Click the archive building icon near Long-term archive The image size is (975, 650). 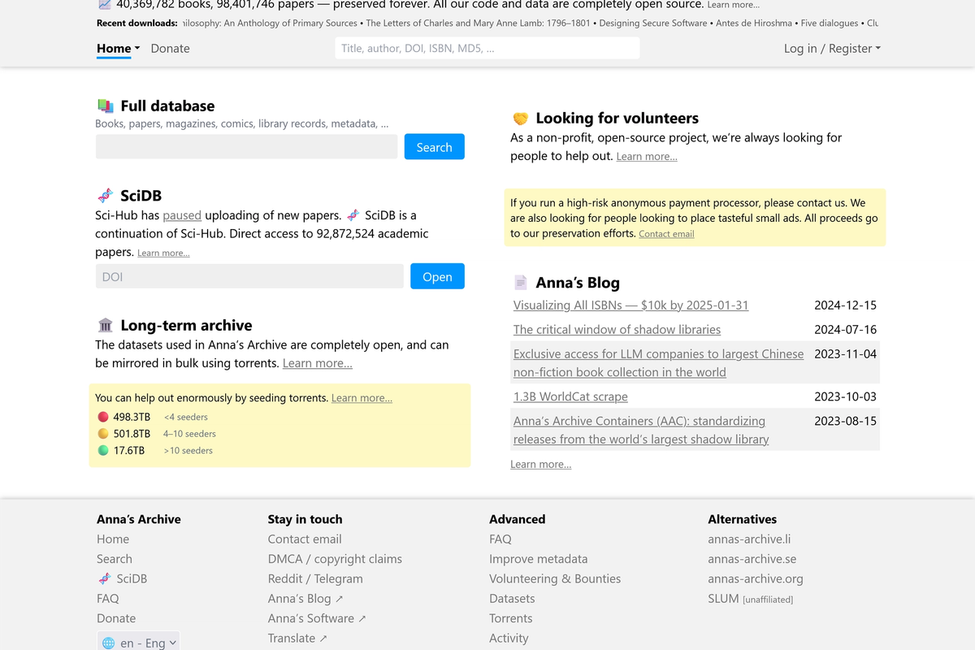(105, 325)
